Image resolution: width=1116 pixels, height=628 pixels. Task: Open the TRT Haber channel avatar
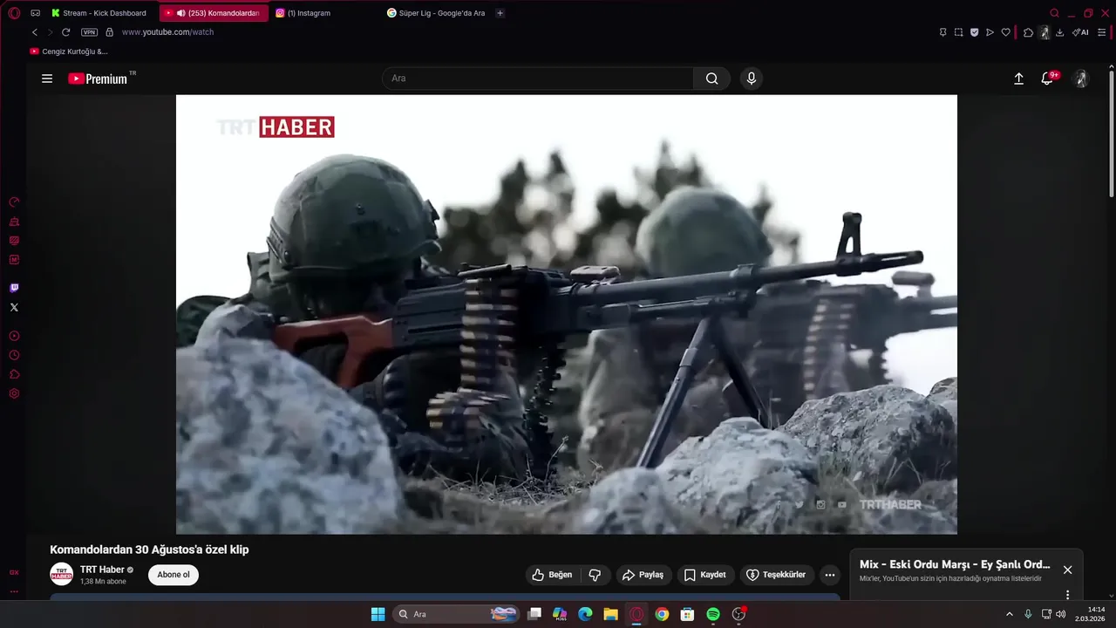61,574
